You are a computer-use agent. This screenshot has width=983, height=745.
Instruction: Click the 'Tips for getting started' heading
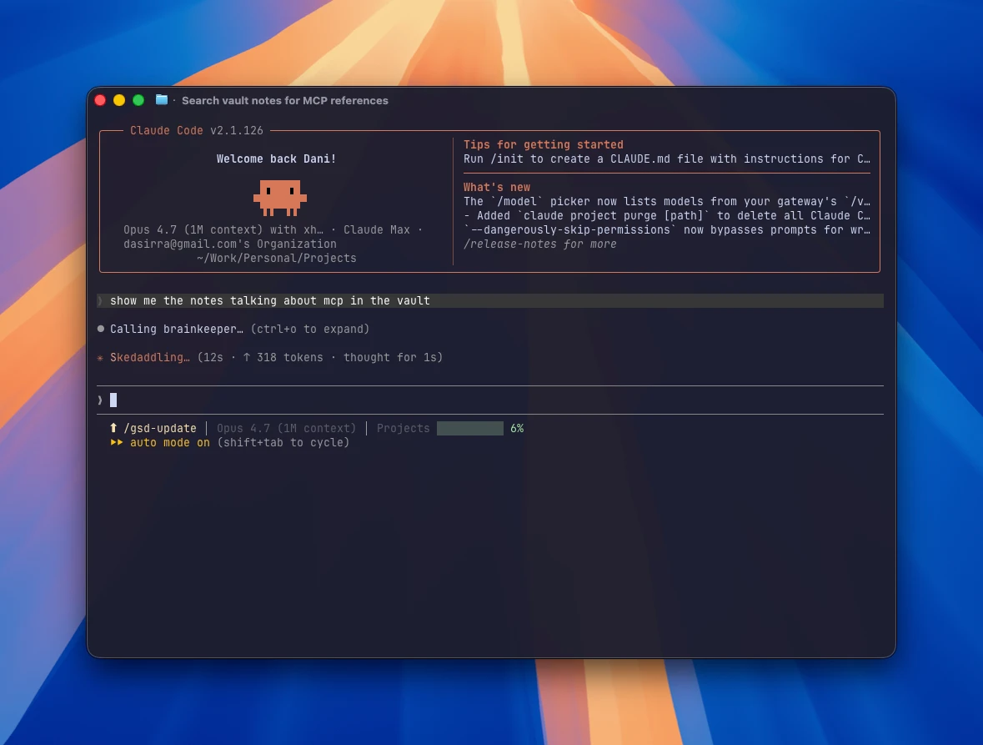click(544, 144)
